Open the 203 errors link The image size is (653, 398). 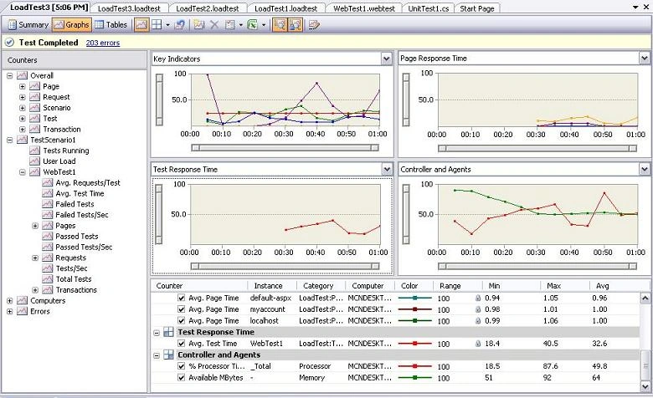102,43
